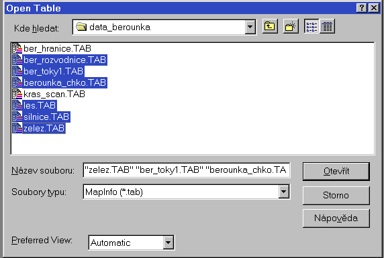The height and width of the screenshot is (258, 384).
Task: Select file name les.TAB
Action: pos(40,105)
